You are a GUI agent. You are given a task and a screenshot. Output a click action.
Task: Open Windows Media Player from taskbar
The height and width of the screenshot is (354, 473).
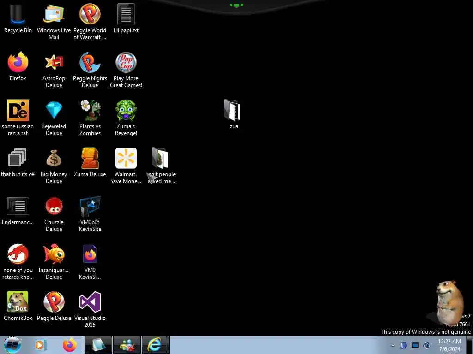[40, 345]
